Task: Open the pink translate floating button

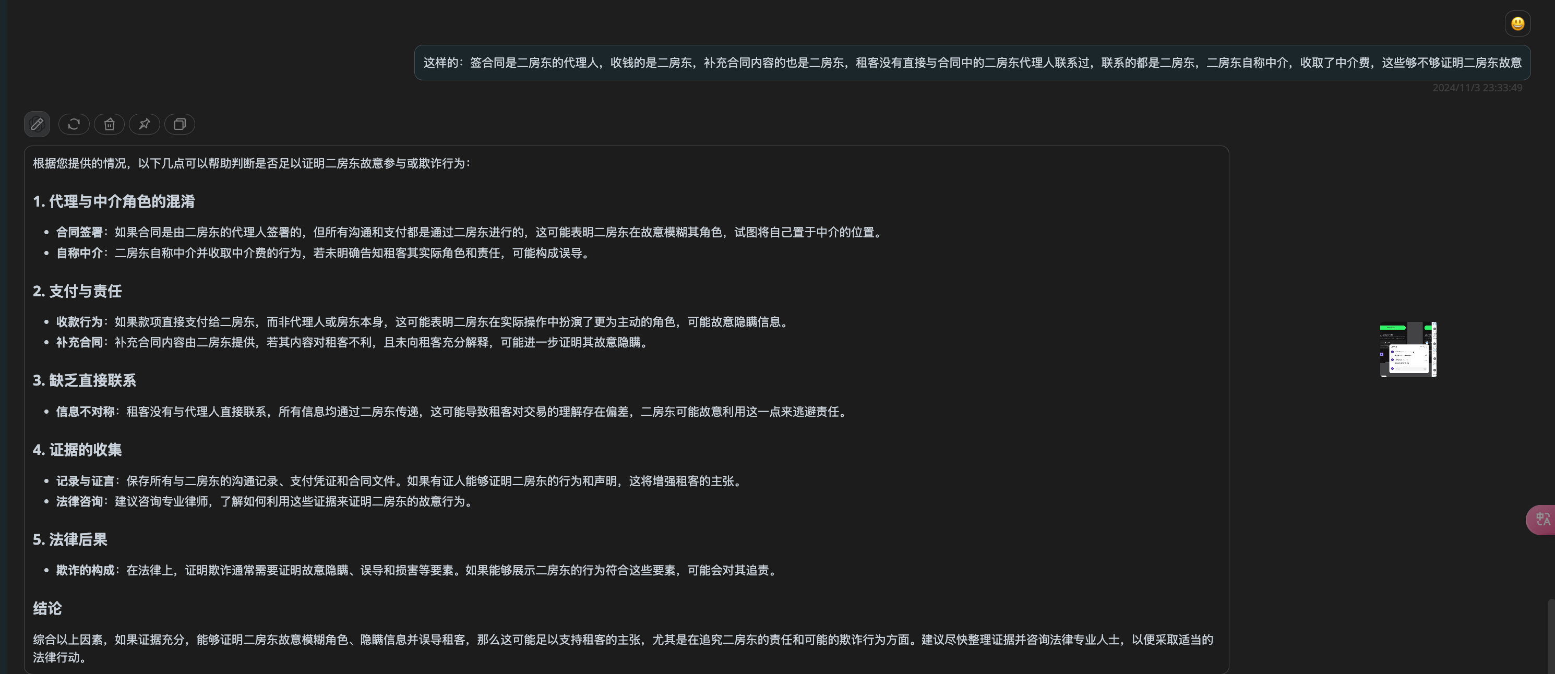Action: pyautogui.click(x=1540, y=520)
